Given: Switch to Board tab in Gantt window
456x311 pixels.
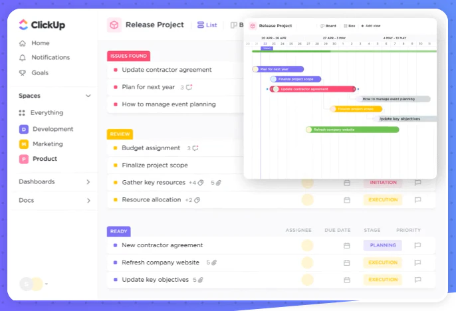Looking at the screenshot, I should [328, 26].
